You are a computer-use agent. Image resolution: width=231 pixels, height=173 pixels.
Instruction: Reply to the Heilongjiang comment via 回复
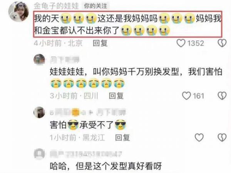[x=122, y=138]
